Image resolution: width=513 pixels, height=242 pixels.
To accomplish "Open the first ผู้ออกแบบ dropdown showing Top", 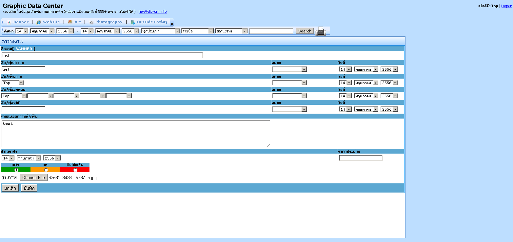I will pyautogui.click(x=14, y=96).
